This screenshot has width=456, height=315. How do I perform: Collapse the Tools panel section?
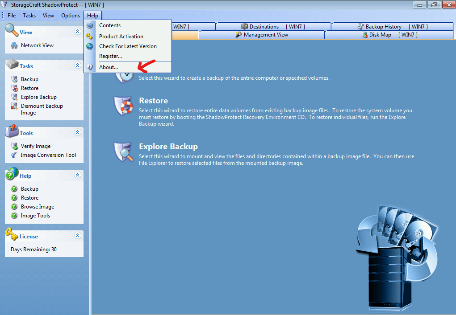pyautogui.click(x=77, y=132)
